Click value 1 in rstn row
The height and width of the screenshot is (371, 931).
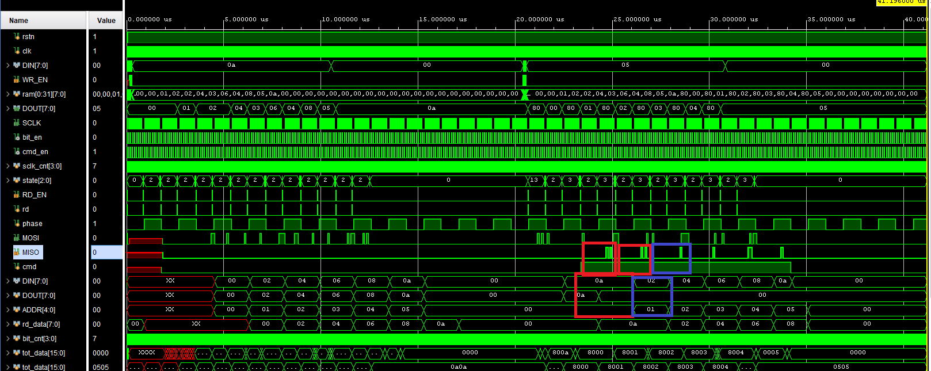pyautogui.click(x=94, y=37)
